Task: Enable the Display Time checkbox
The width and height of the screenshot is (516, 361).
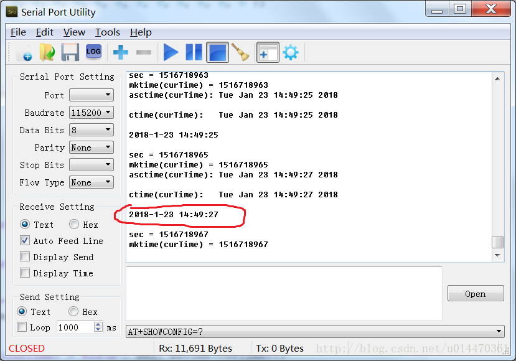Action: tap(25, 273)
